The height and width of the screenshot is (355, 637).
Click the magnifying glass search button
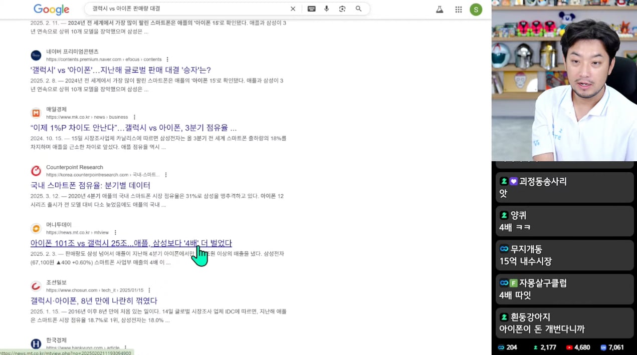358,9
